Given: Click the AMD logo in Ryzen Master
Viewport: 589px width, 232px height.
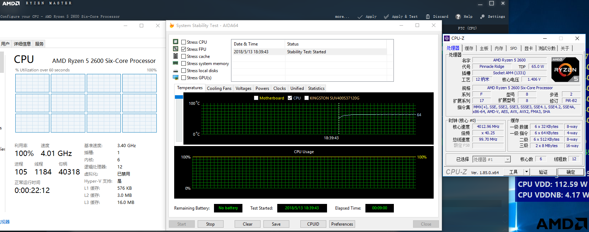Looking at the screenshot, I should click(x=11, y=3).
